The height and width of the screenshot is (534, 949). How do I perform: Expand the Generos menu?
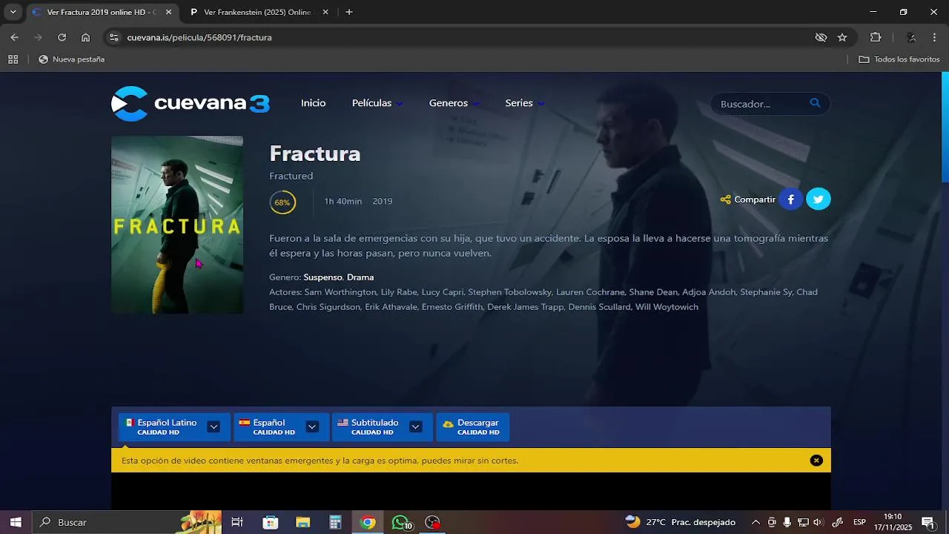tap(454, 103)
